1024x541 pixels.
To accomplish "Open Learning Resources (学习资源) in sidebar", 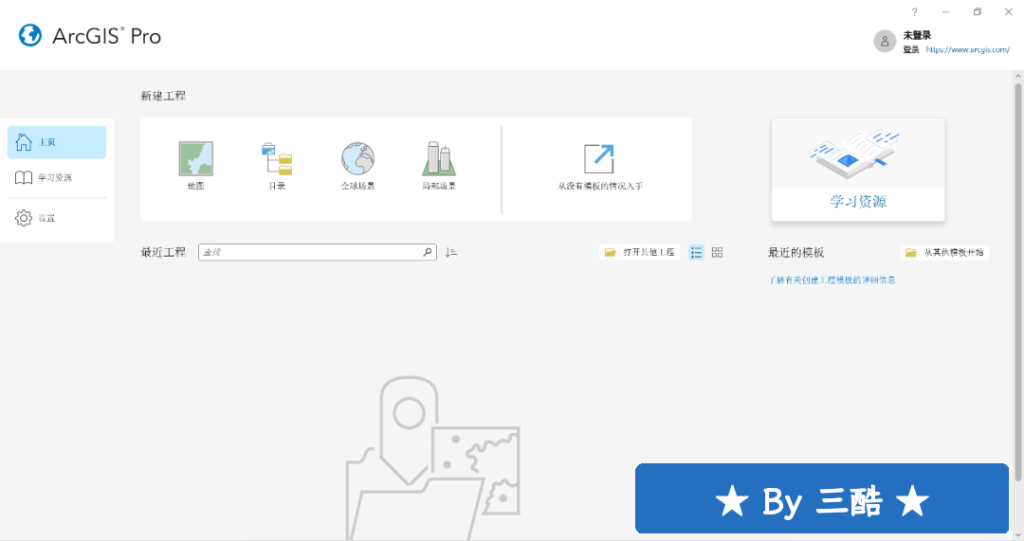I will pos(57,177).
